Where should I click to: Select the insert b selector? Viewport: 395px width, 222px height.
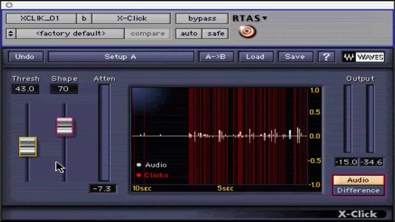(x=84, y=18)
